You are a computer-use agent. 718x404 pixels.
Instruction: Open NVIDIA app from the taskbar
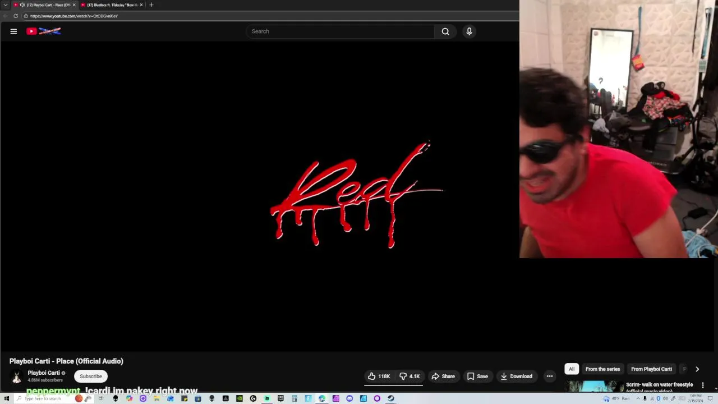(x=239, y=398)
